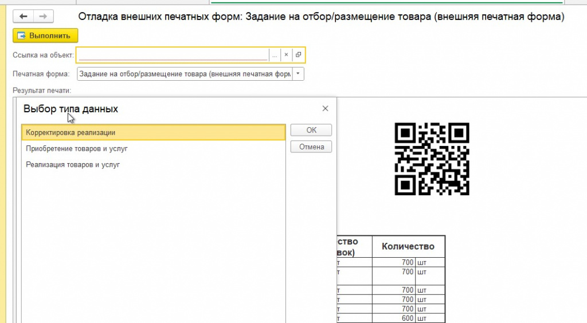The height and width of the screenshot is (323, 587).
Task: Select Реализация товаров и услуг row
Action: [x=154, y=164]
